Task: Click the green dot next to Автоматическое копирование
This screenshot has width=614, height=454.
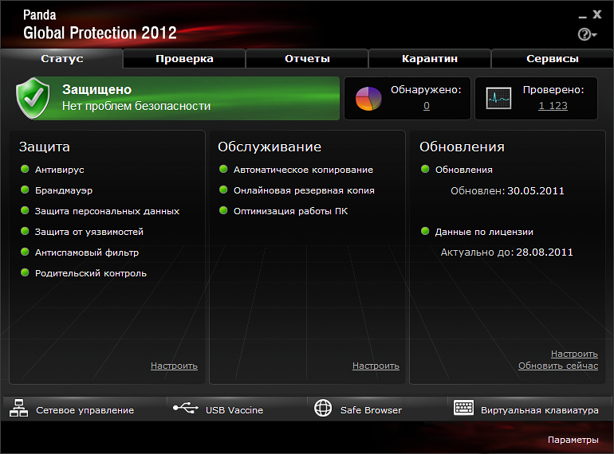Action: click(x=223, y=169)
